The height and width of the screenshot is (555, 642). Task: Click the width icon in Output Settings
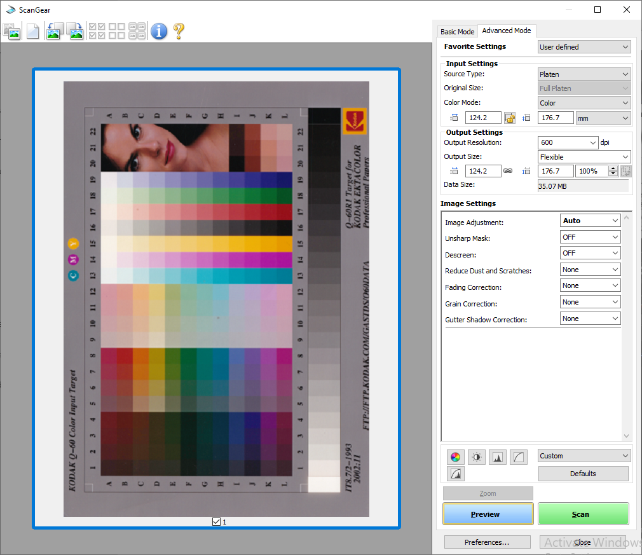click(454, 171)
